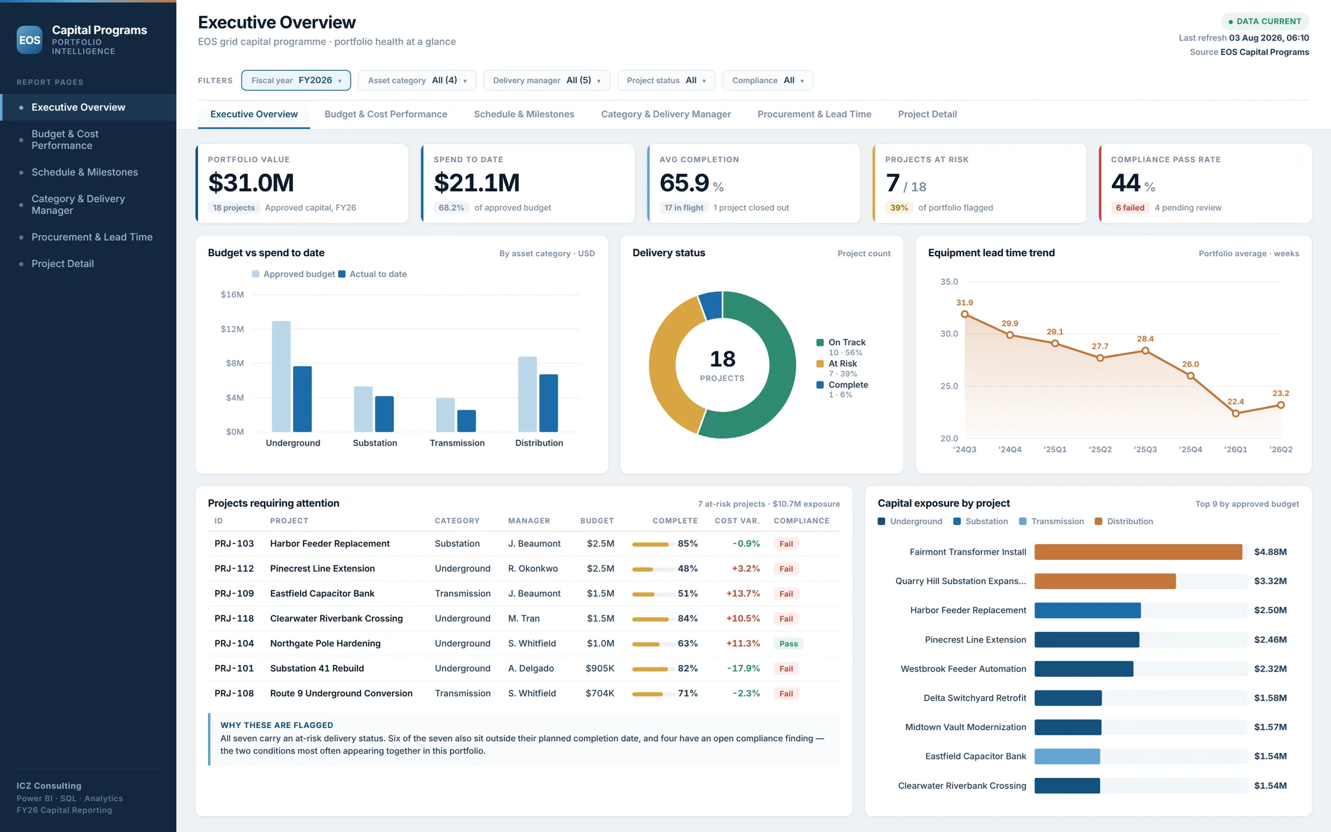Click the 31.9 lead time data point

(964, 314)
